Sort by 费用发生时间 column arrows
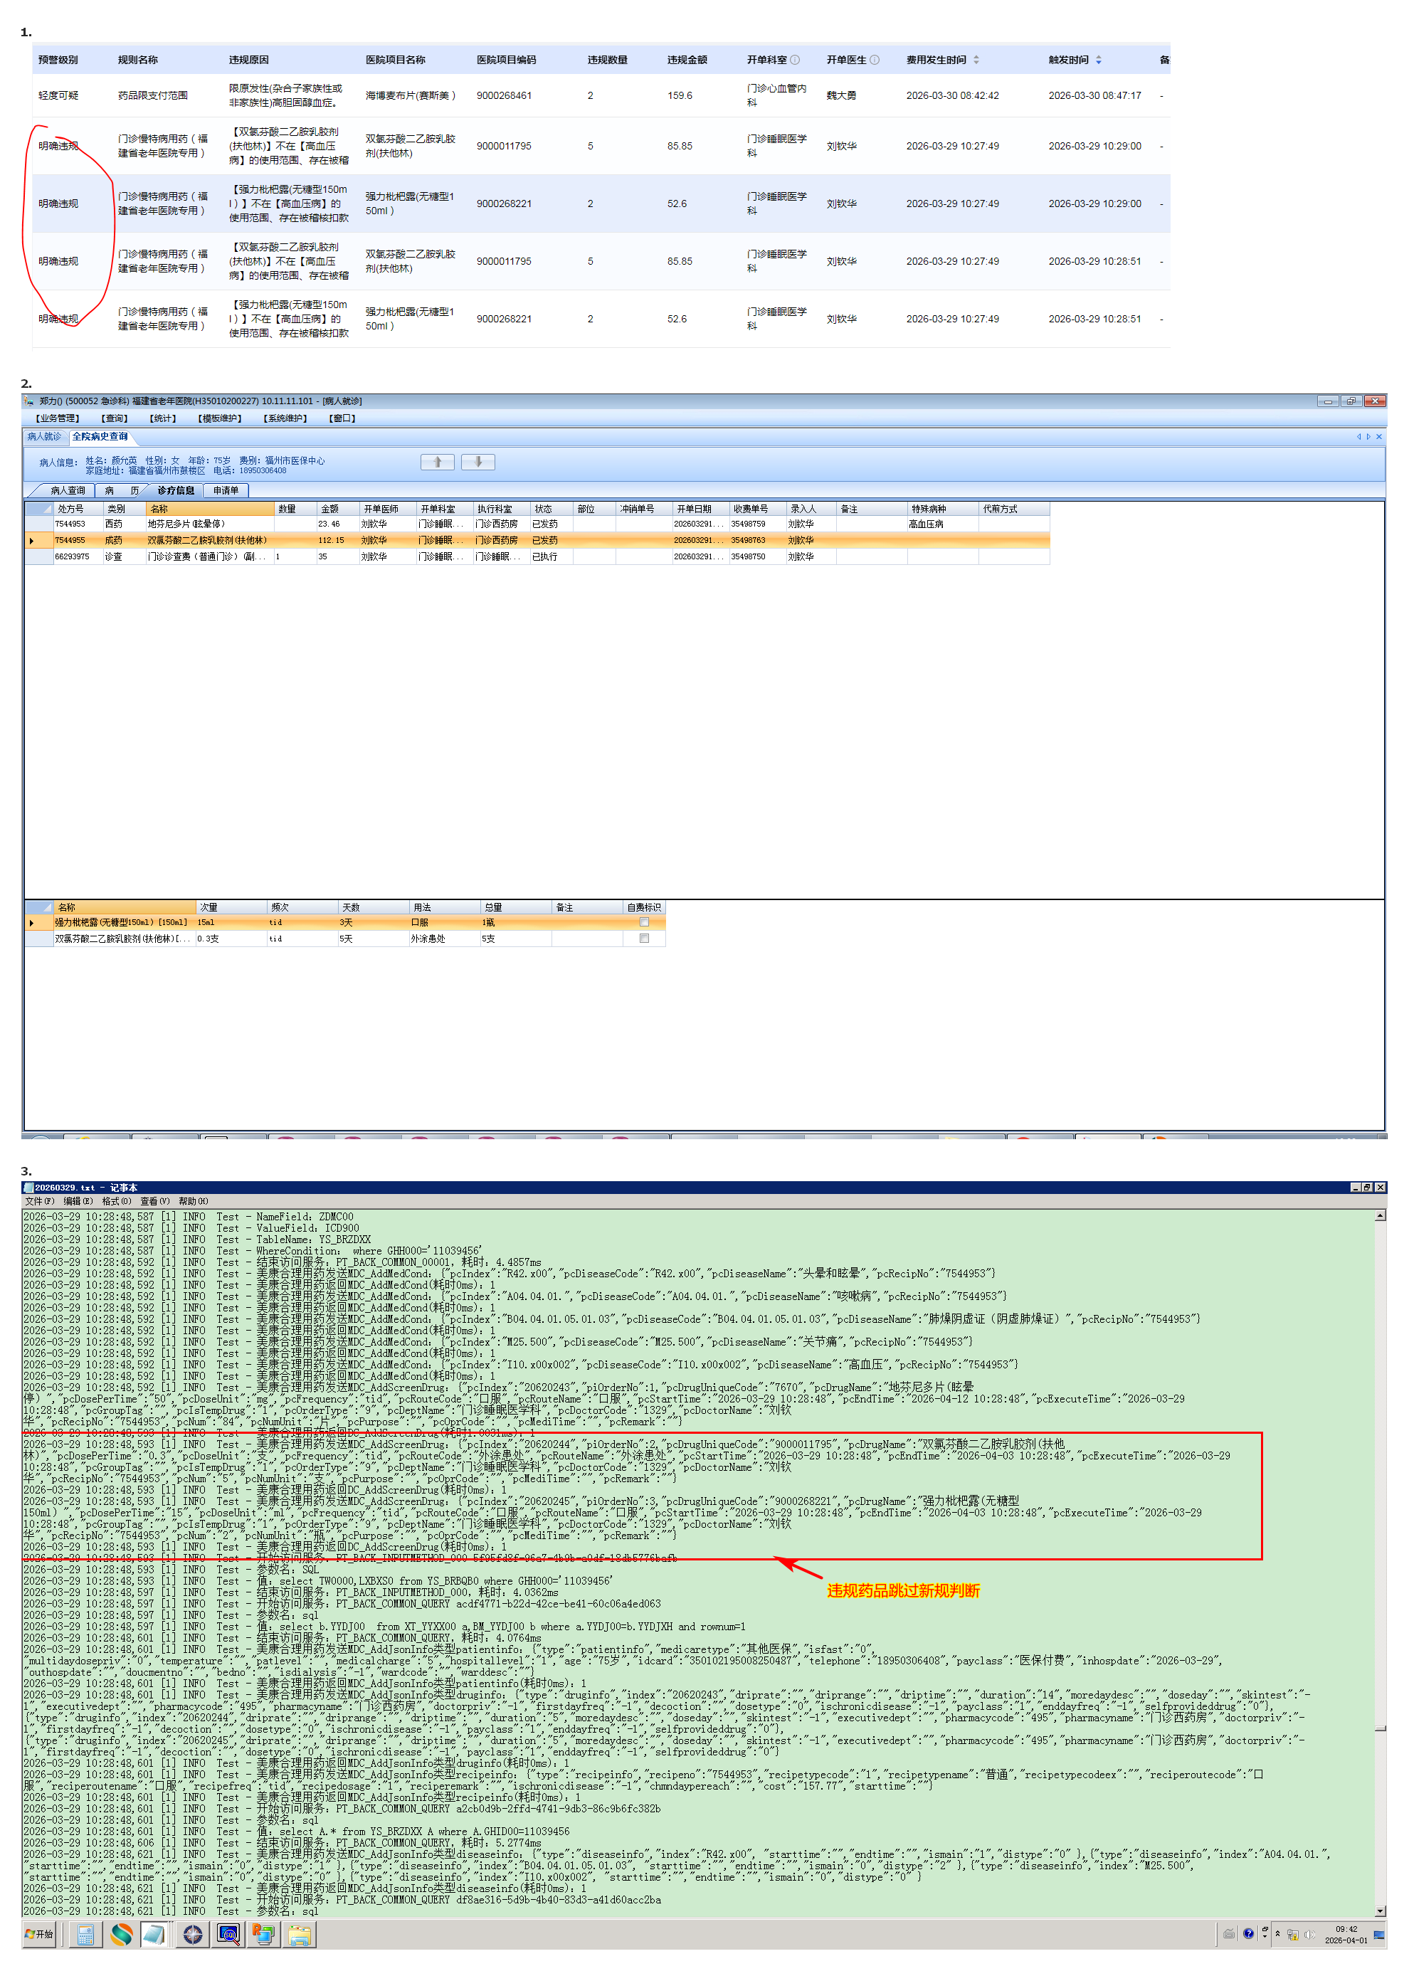The height and width of the screenshot is (1971, 1409). pyautogui.click(x=976, y=60)
